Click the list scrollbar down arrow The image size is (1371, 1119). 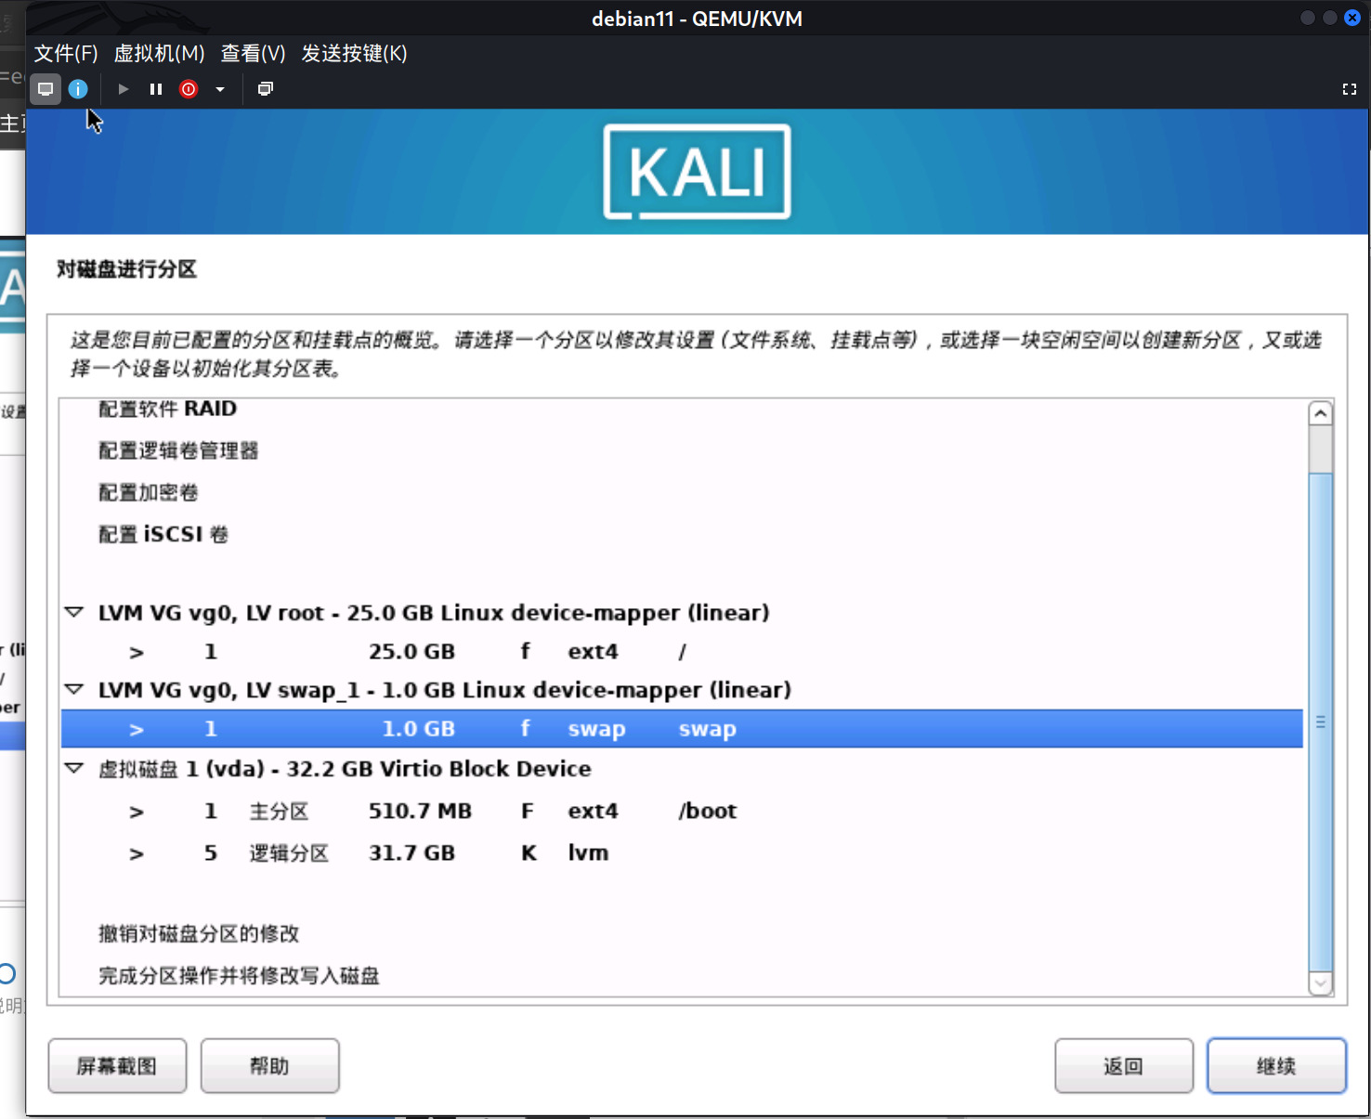pos(1320,982)
